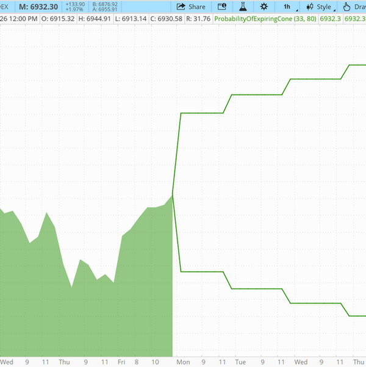Click the first Thu label after the first Wed on the time axis
The image size is (366, 367).
click(x=64, y=362)
